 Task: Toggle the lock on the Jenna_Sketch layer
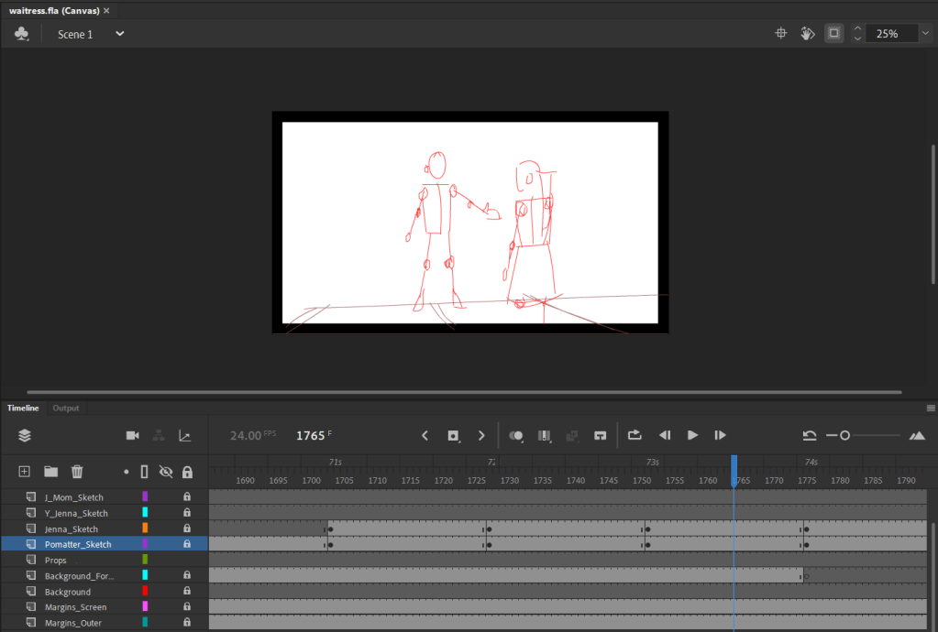click(187, 528)
